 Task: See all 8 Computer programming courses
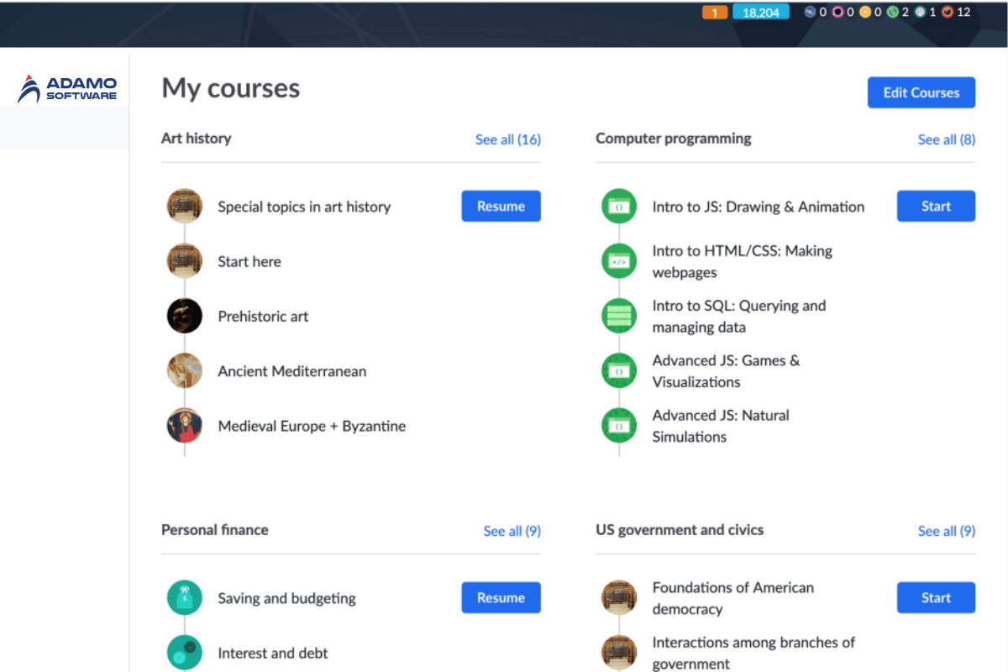tap(946, 139)
